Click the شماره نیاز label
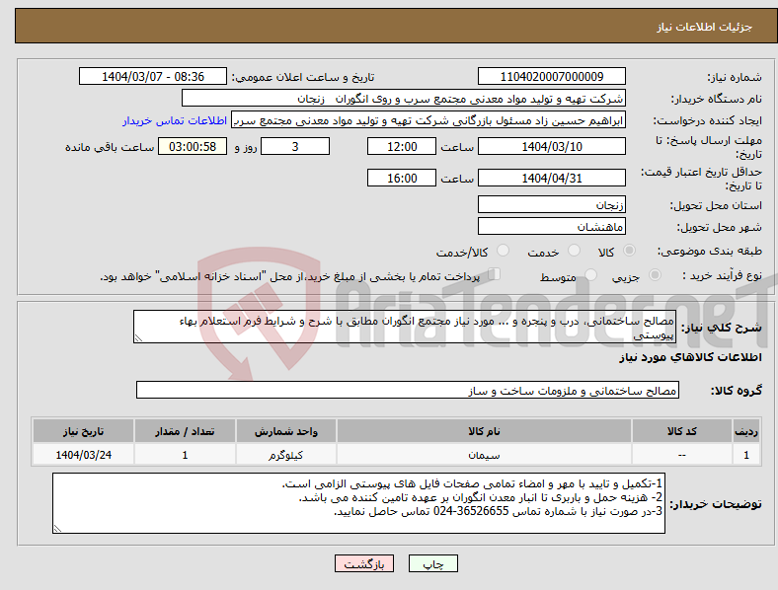 [735, 77]
